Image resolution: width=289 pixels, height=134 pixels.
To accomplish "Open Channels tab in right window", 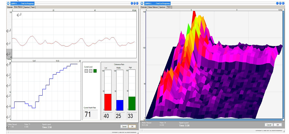I will pyautogui.click(x=144, y=7).
